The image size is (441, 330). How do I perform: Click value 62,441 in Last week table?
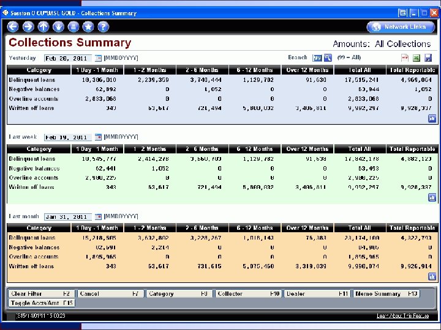click(106, 169)
